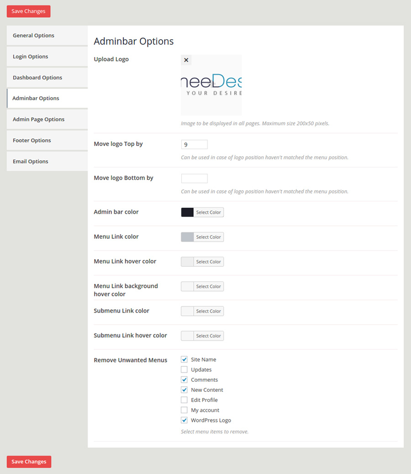Focus the Move logo Bottom by field
This screenshot has width=411, height=474.
[195, 179]
